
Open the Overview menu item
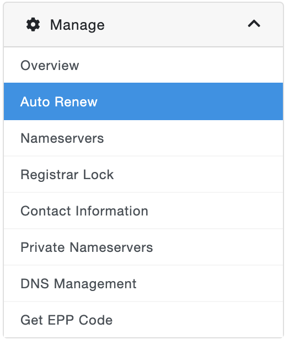(143, 65)
